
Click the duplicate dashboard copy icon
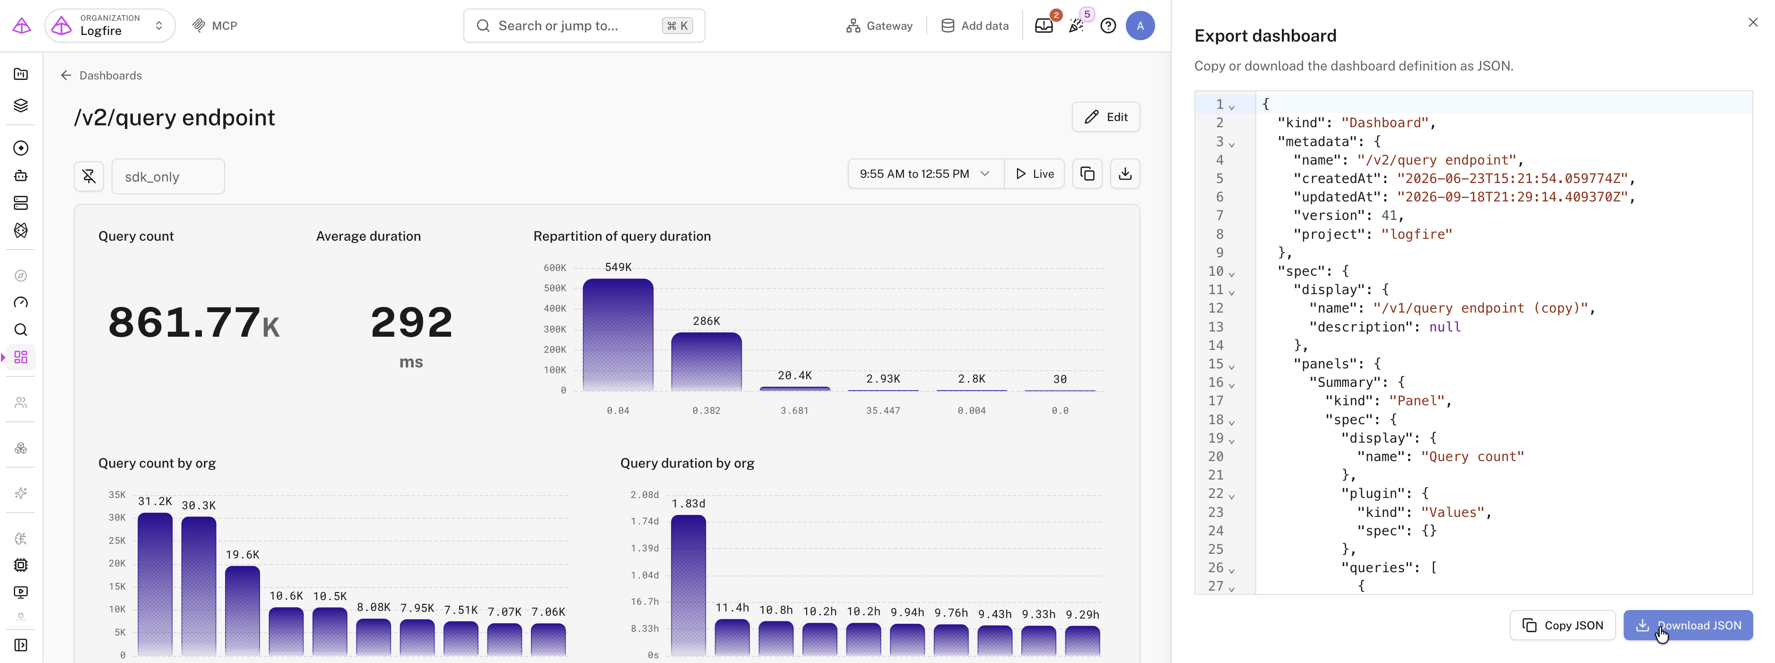point(1088,174)
